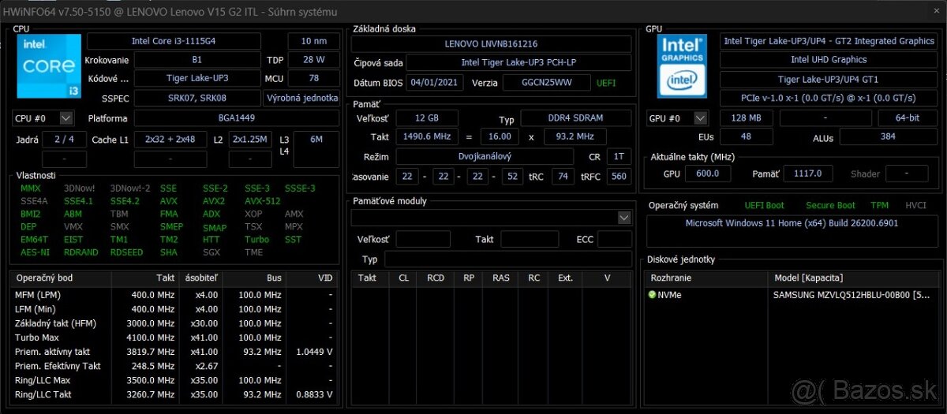
Task: Select the SAMSUNG MZVLQ512HBLU drive row
Action: tap(852, 295)
